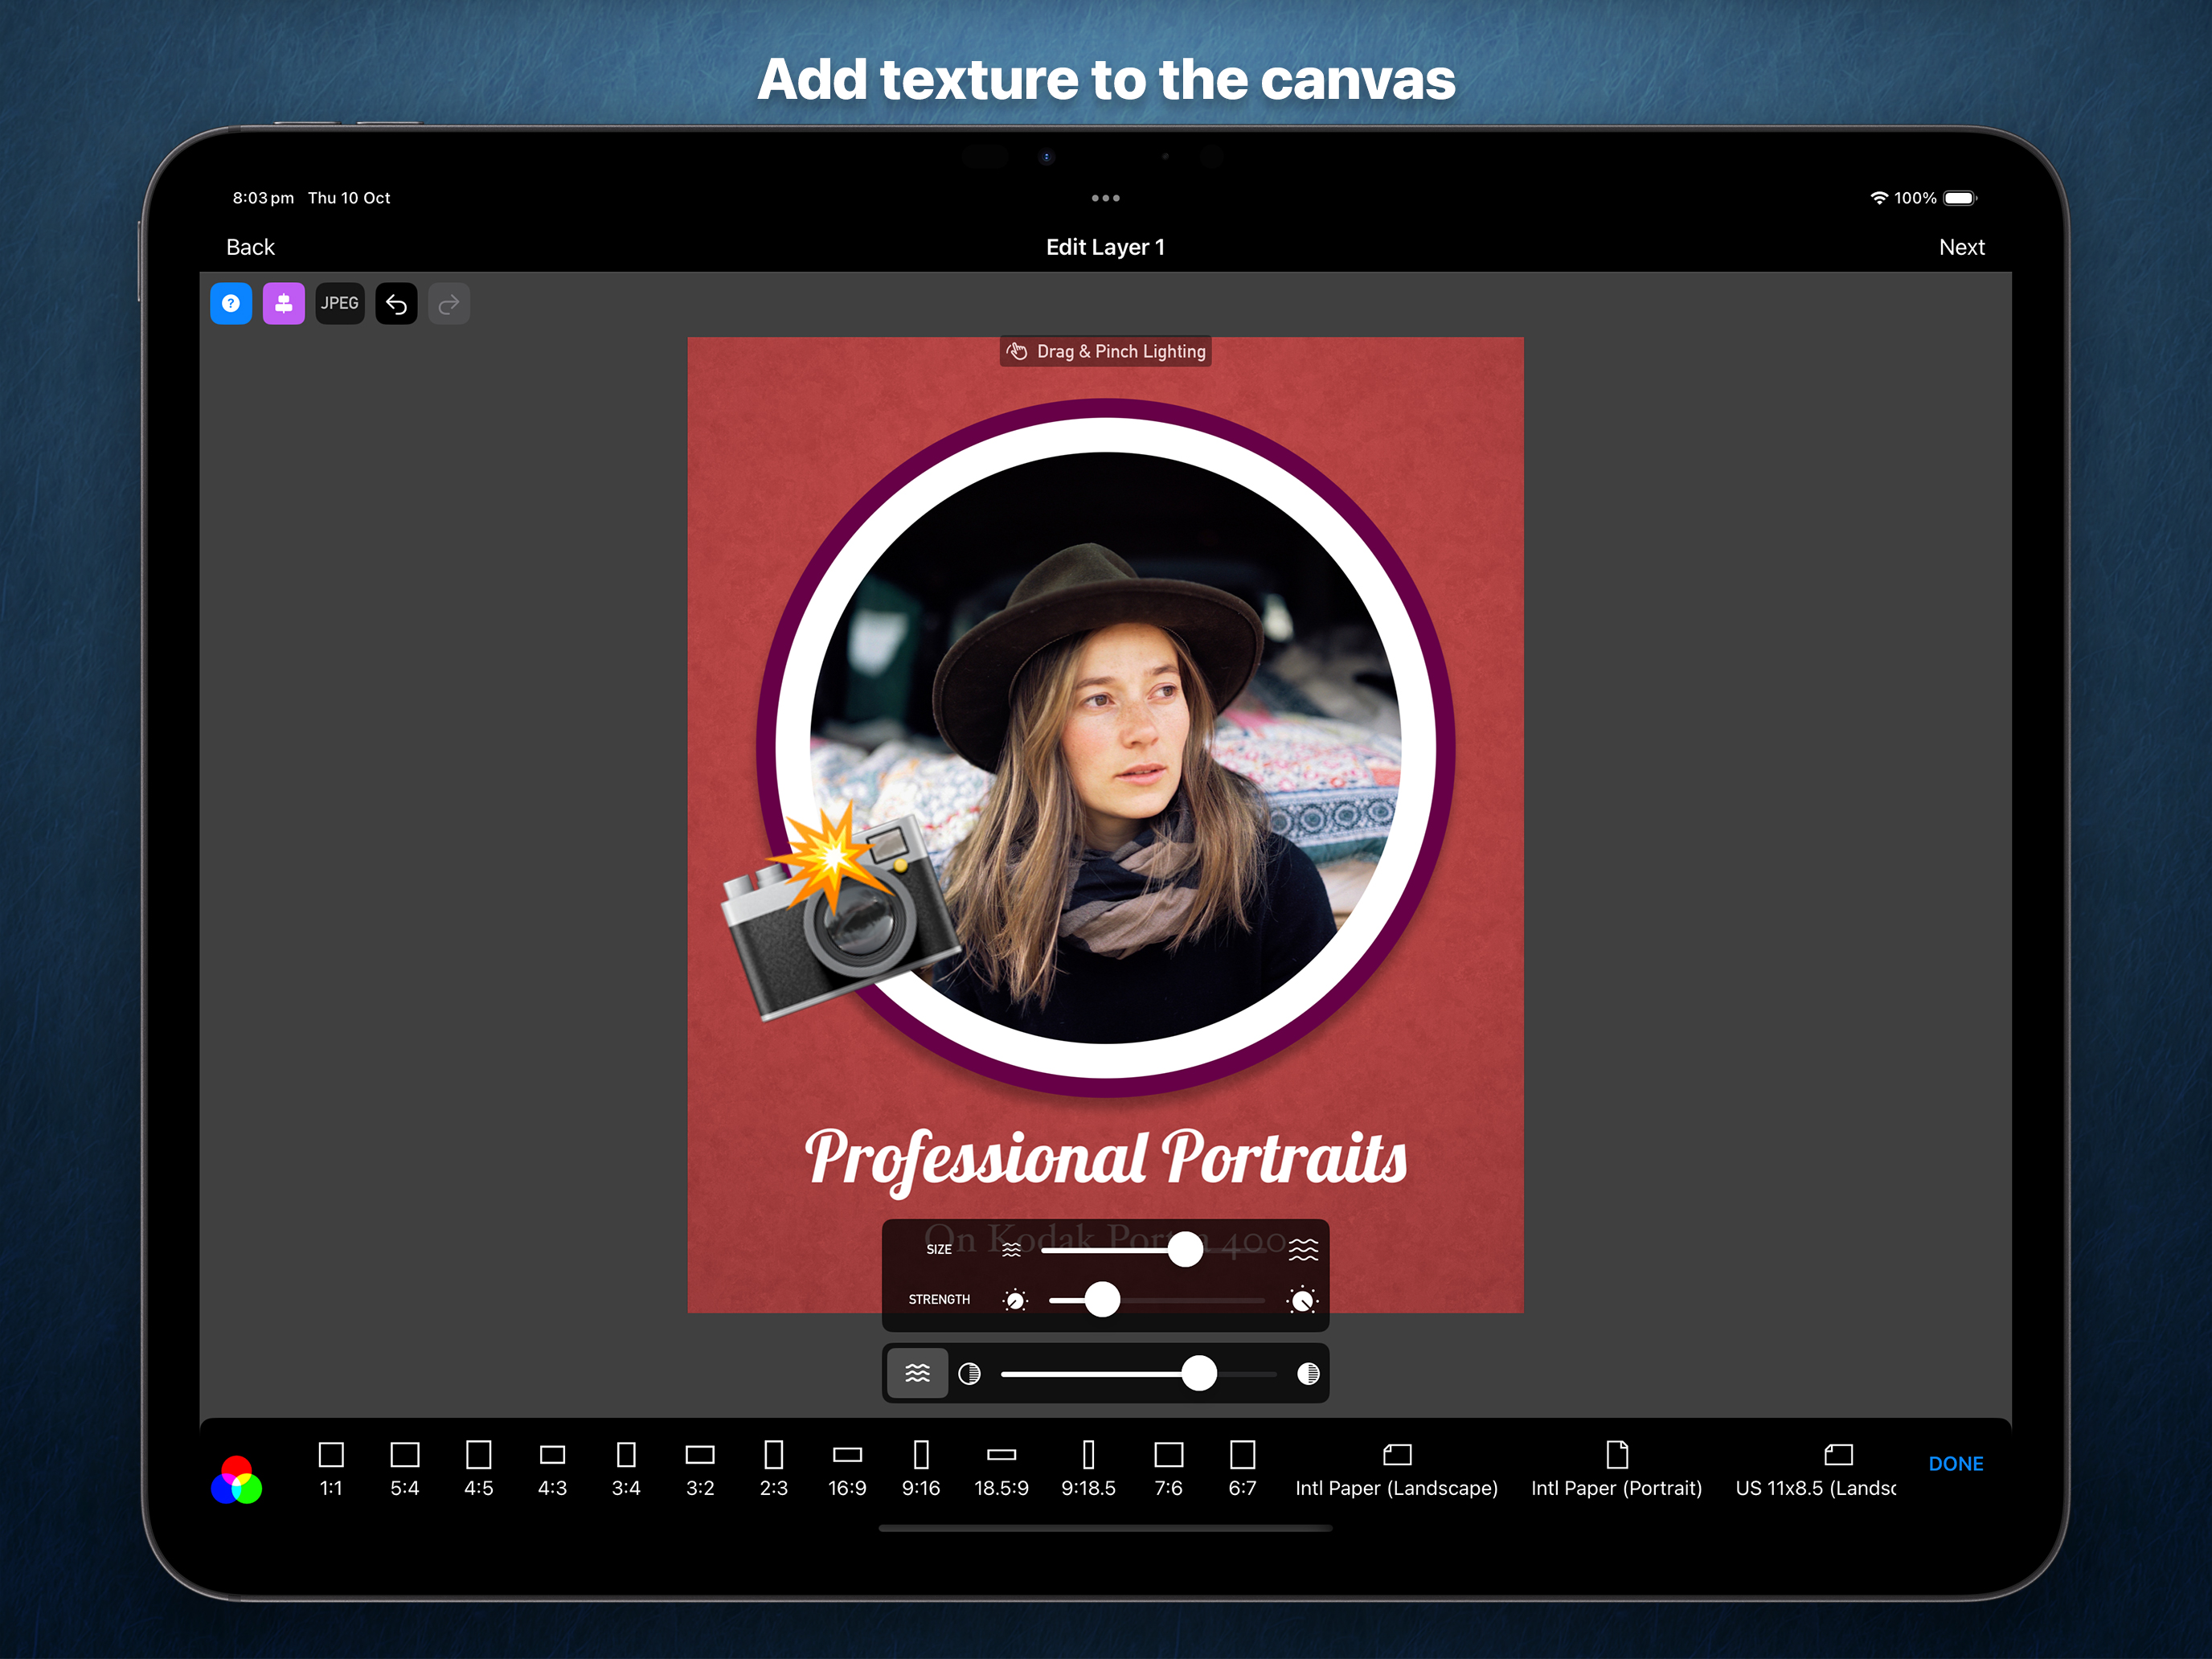Image resolution: width=2212 pixels, height=1659 pixels.
Task: Redo with the greyed arrow icon
Action: coord(449,303)
